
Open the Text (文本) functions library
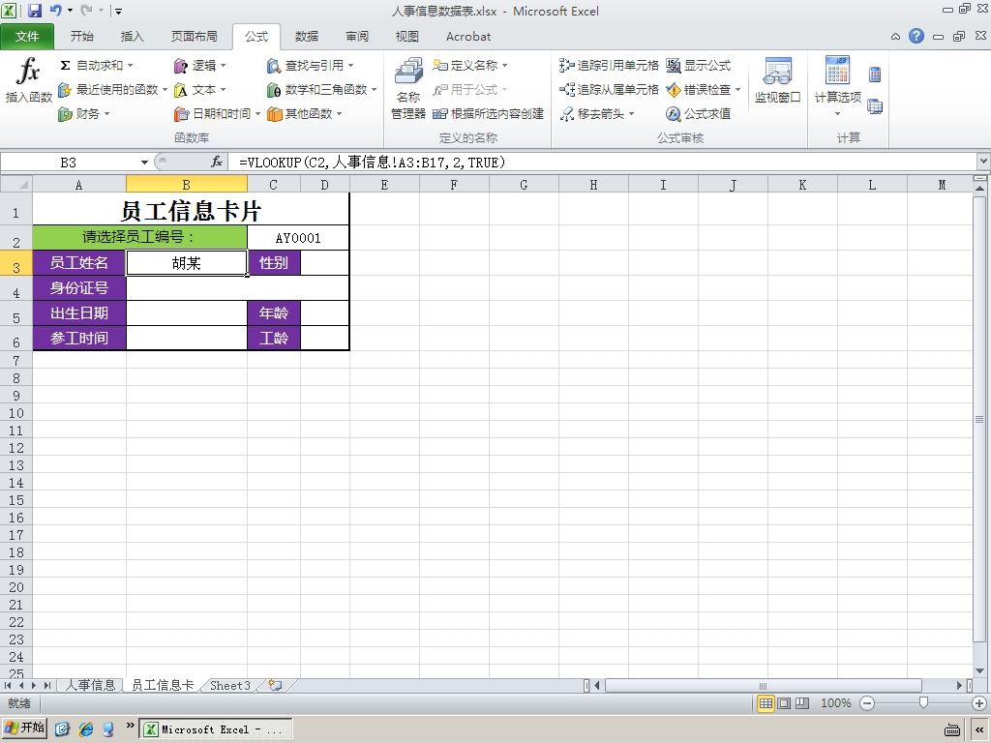pyautogui.click(x=199, y=90)
